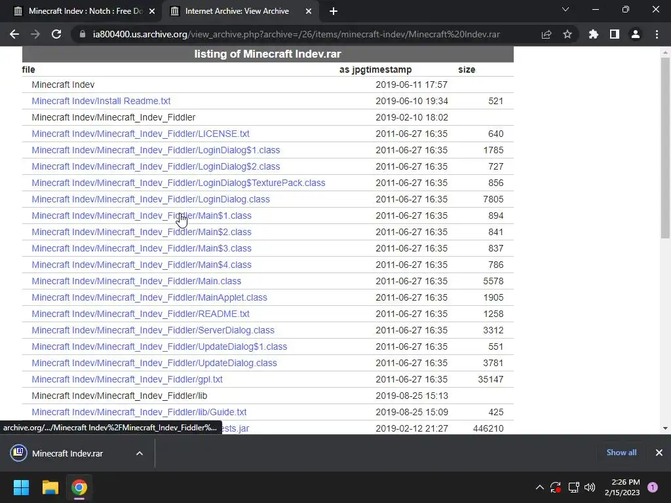Screen dimensions: 671x503
Task: Click the scrollbar down arrow
Action: pos(665,428)
